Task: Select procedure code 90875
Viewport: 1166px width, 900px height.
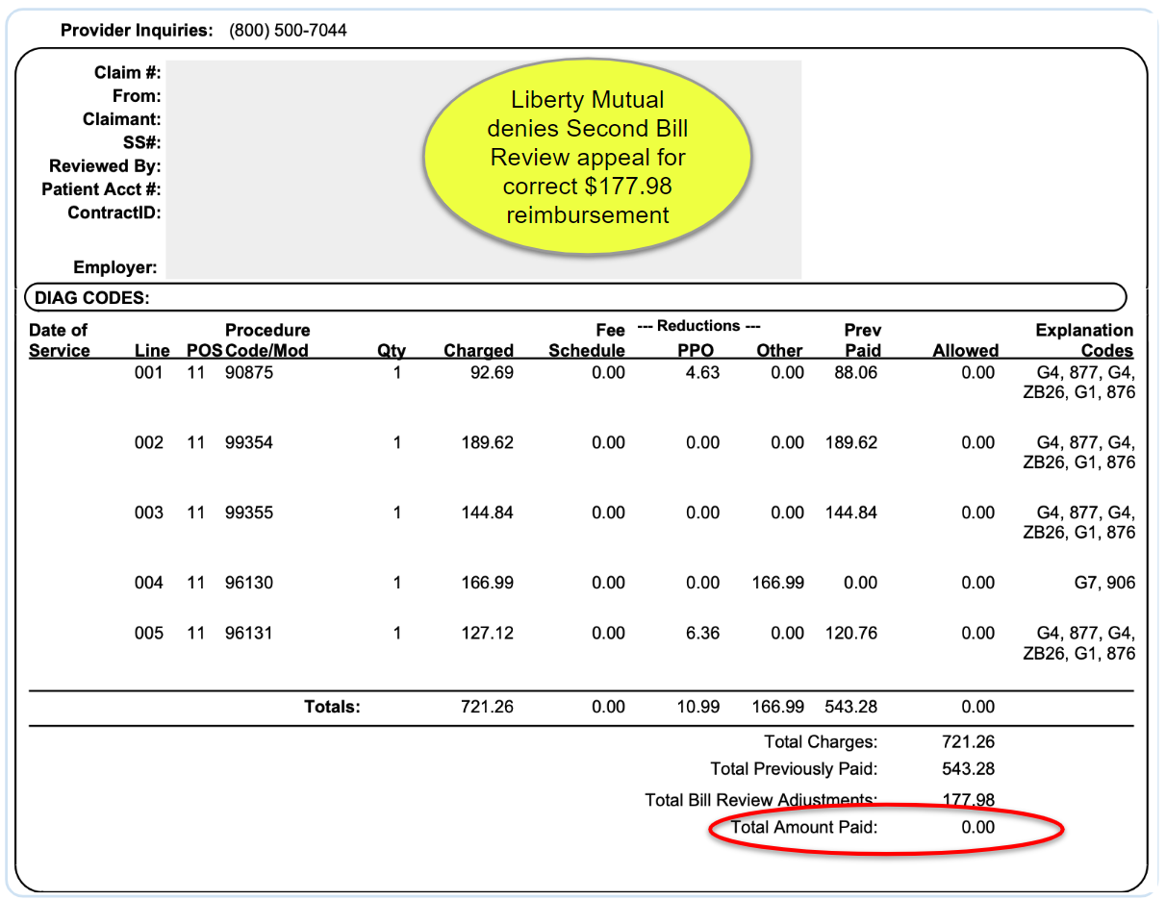Action: 249,373
